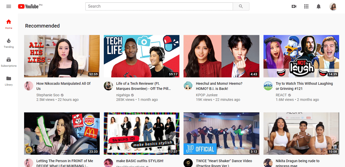
Task: Click the KPOP Junkee channel name
Action: [x=207, y=95]
